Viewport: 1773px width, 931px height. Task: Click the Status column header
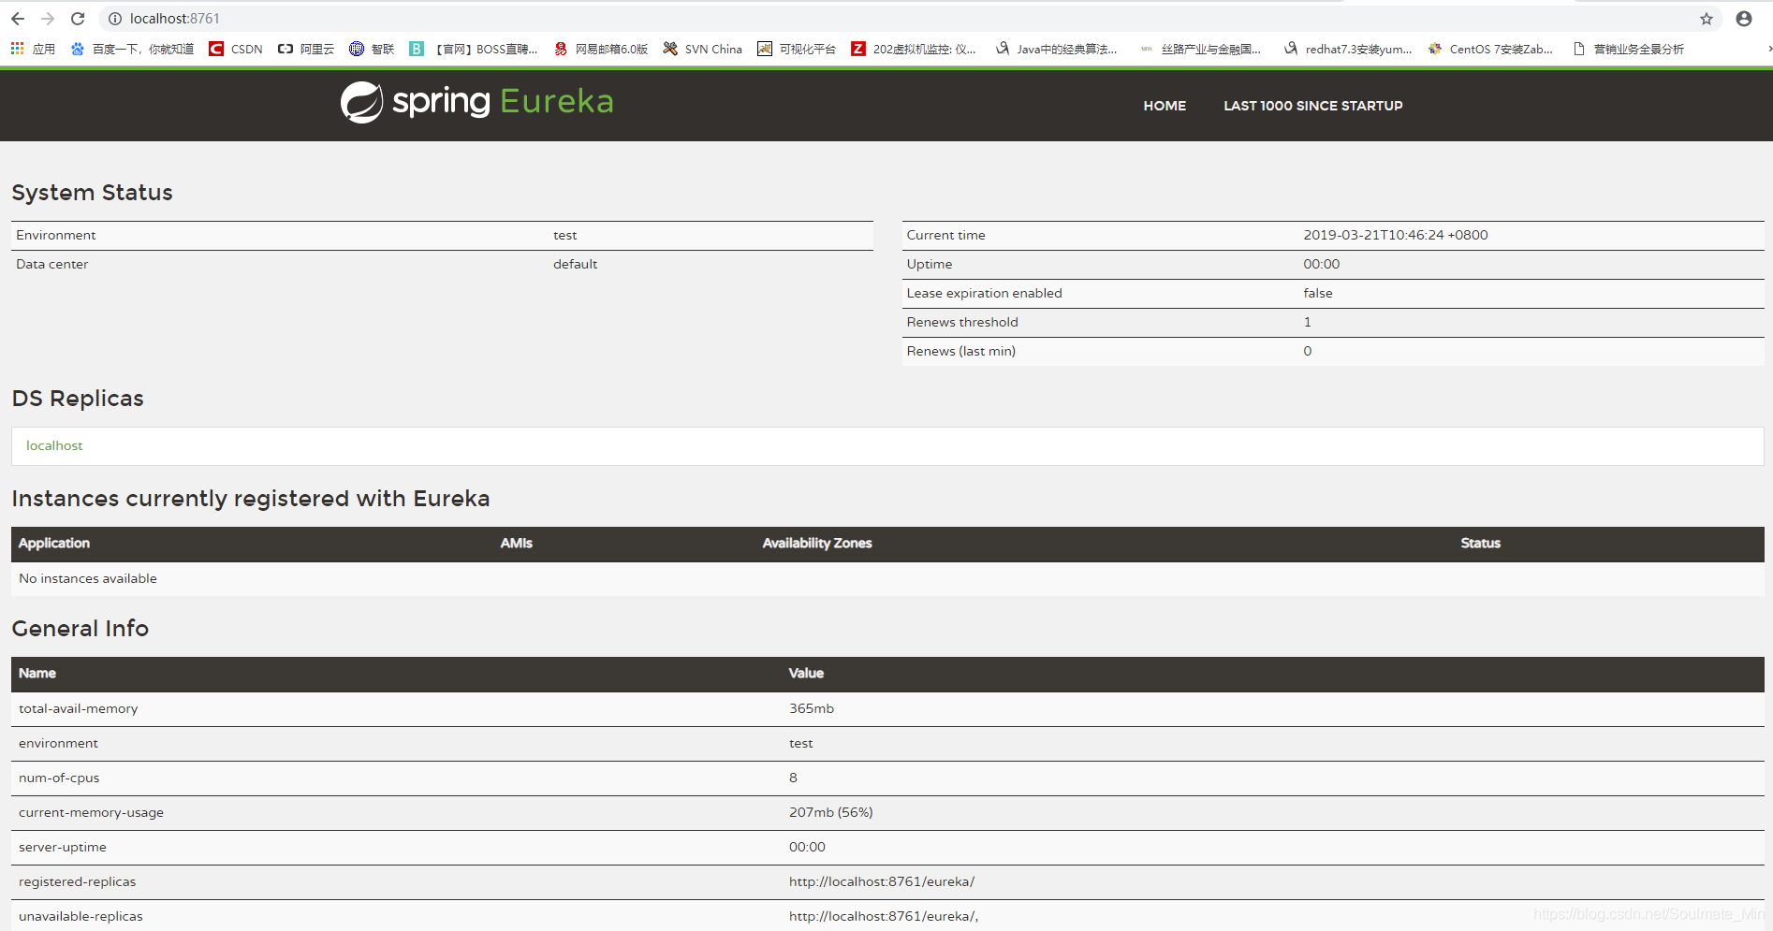click(x=1480, y=543)
